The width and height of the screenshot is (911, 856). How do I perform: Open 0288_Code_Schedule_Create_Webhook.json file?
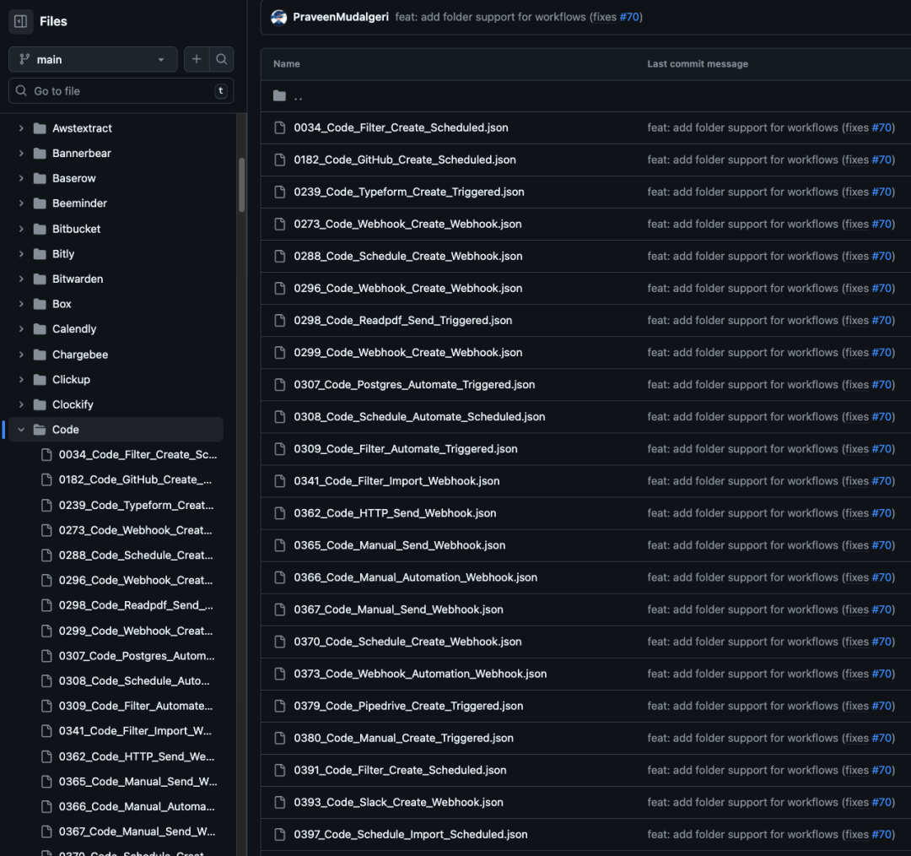(408, 256)
